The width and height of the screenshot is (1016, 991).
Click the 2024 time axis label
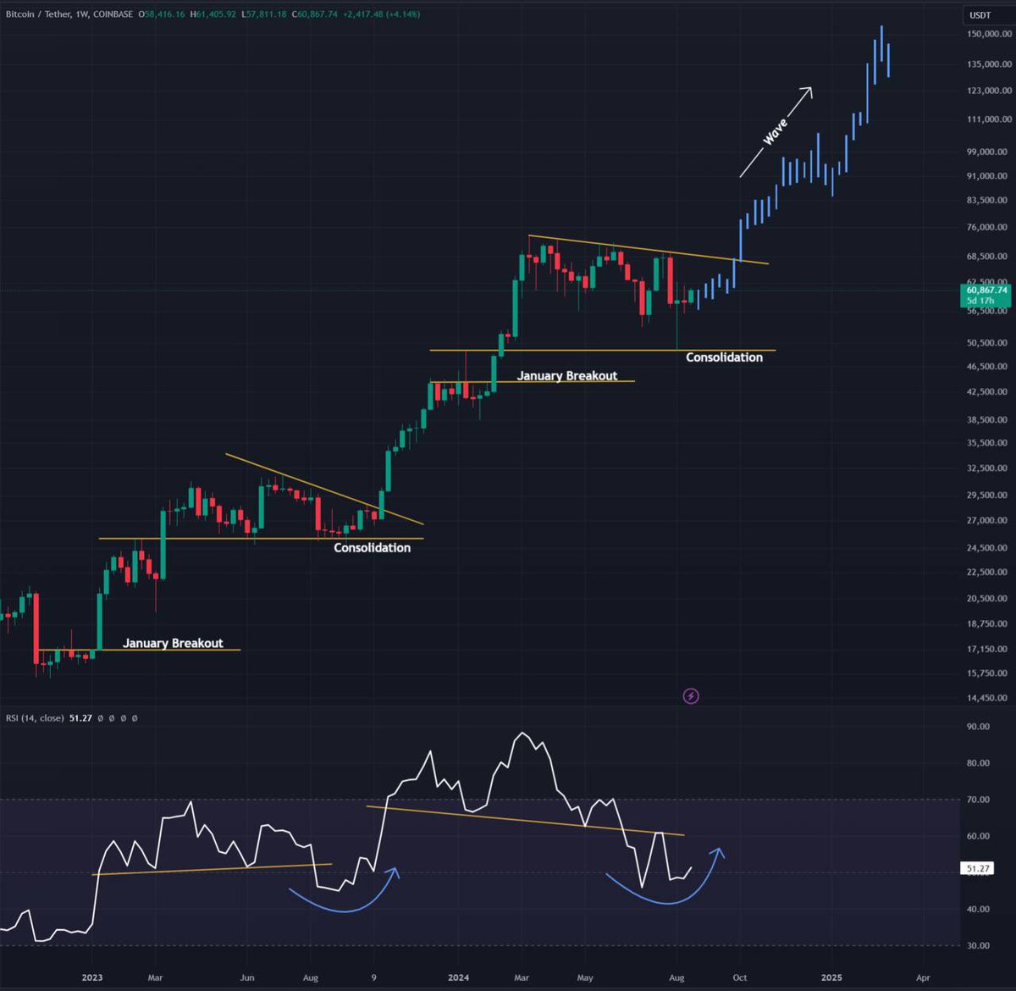458,977
